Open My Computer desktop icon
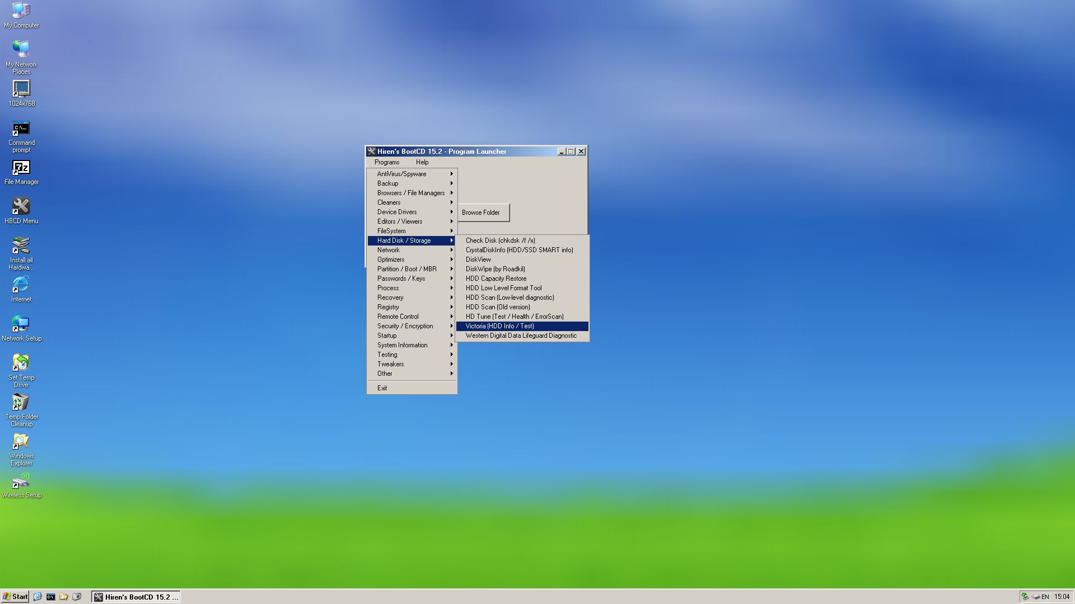 21,15
